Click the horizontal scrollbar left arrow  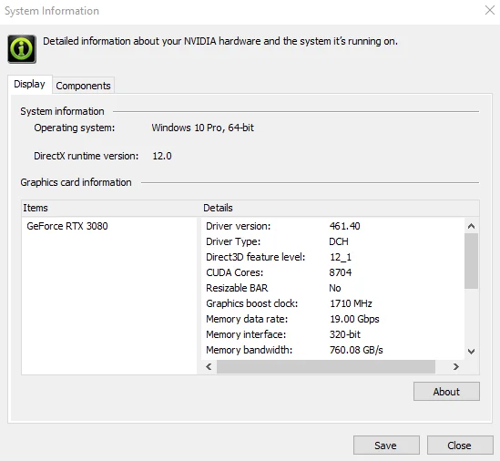coord(209,366)
